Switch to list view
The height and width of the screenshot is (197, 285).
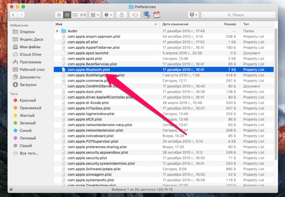[x=67, y=15]
